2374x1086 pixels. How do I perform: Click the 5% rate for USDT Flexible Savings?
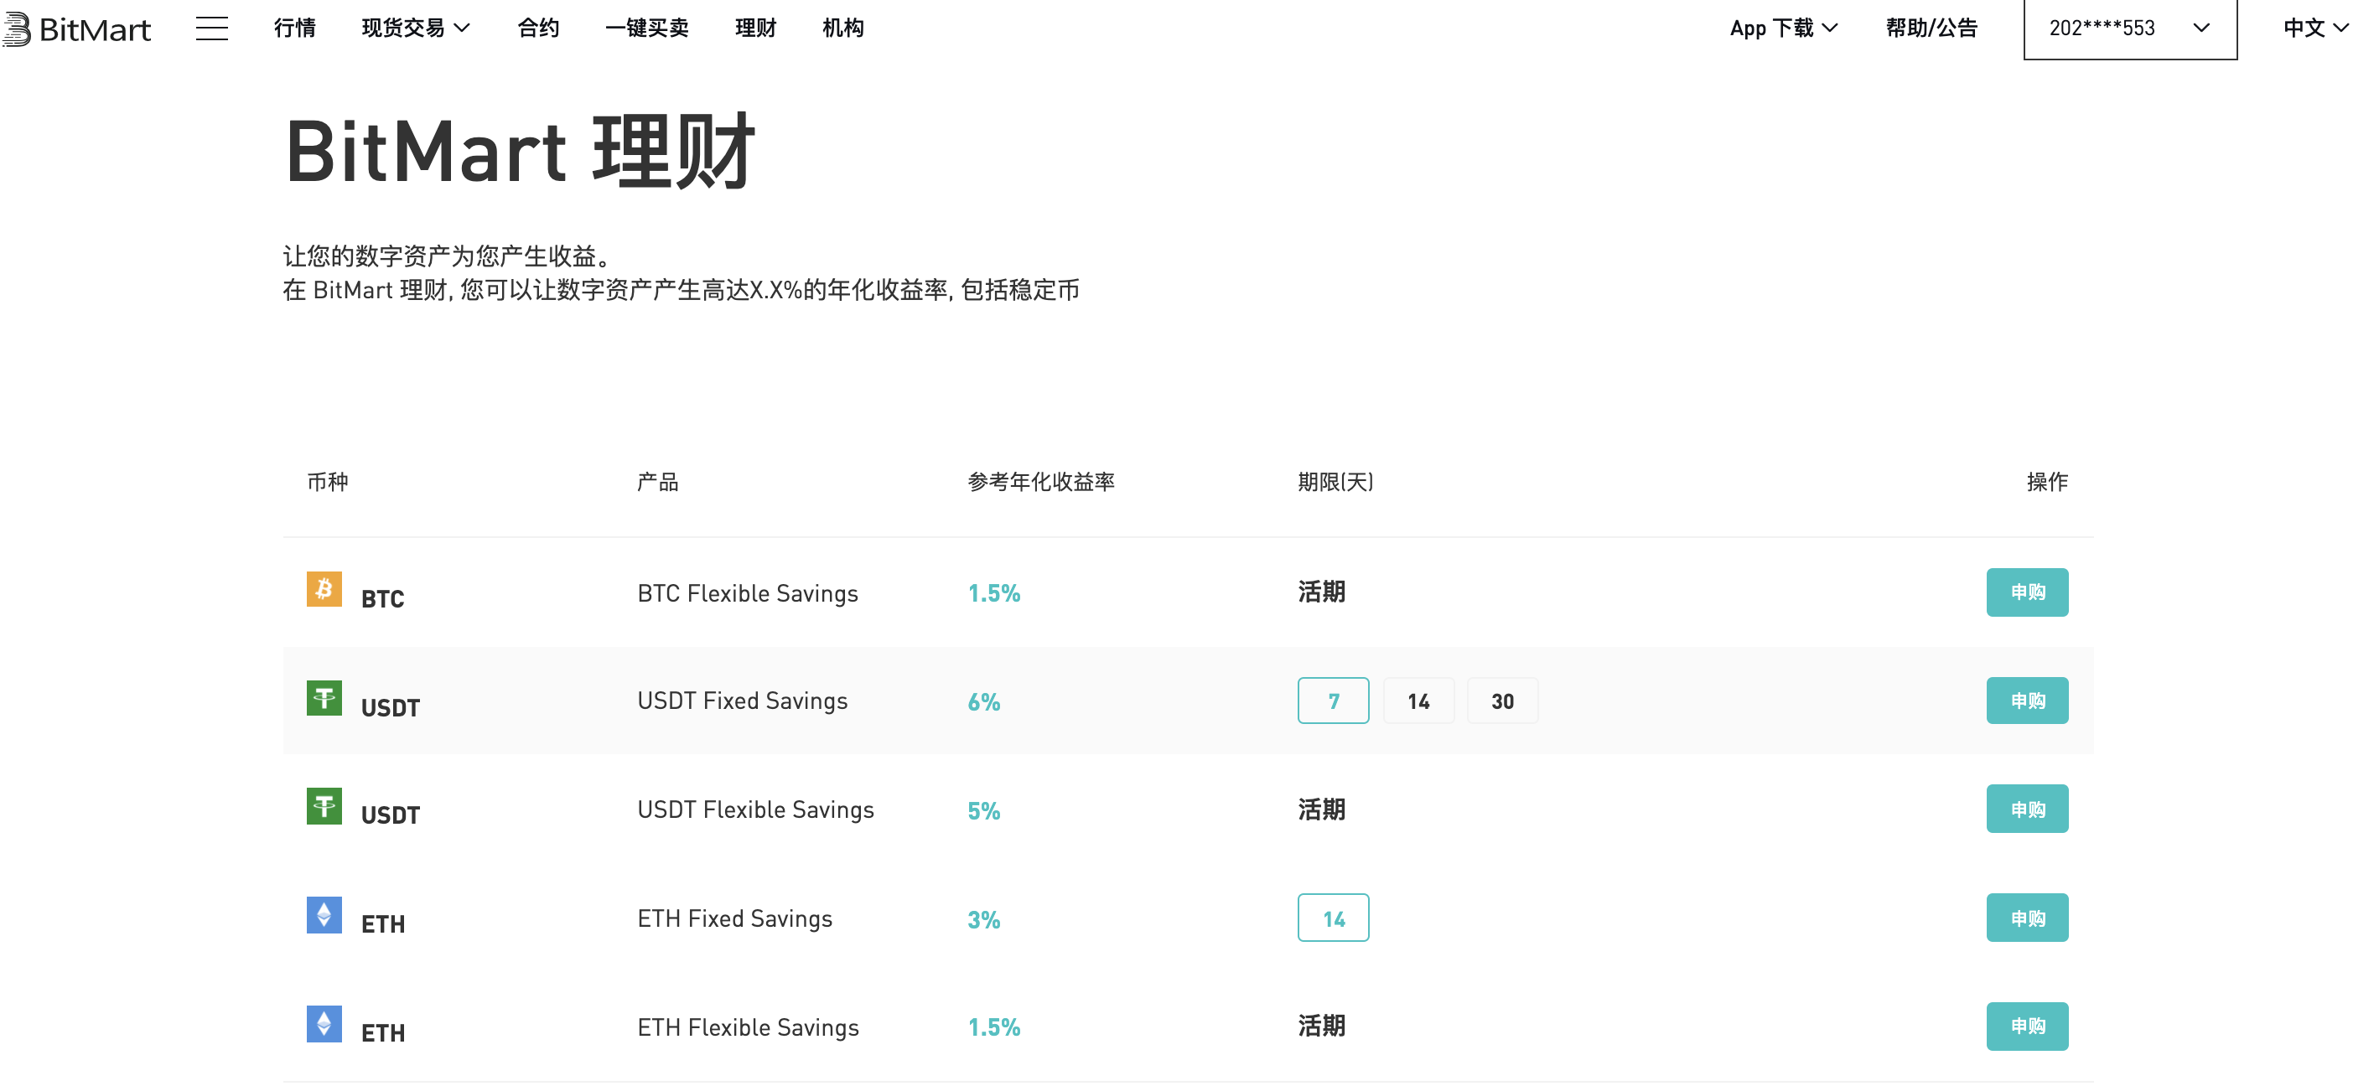[x=983, y=810]
